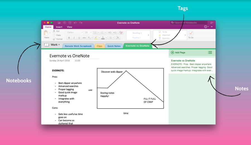Click the 'Best clipper anywhere' bullet
This screenshot has width=251, height=145.
click(x=70, y=83)
